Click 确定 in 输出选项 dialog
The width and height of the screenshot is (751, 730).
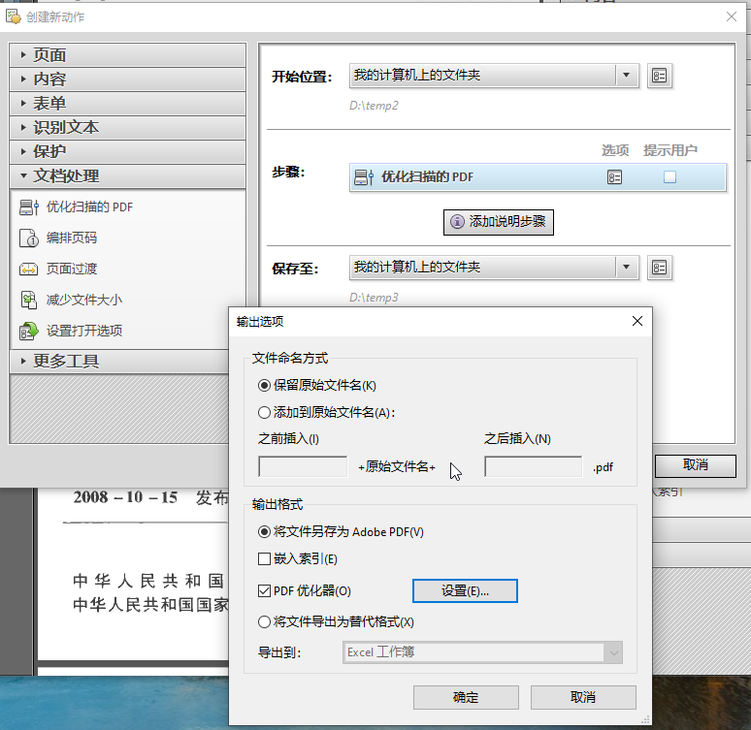(466, 697)
